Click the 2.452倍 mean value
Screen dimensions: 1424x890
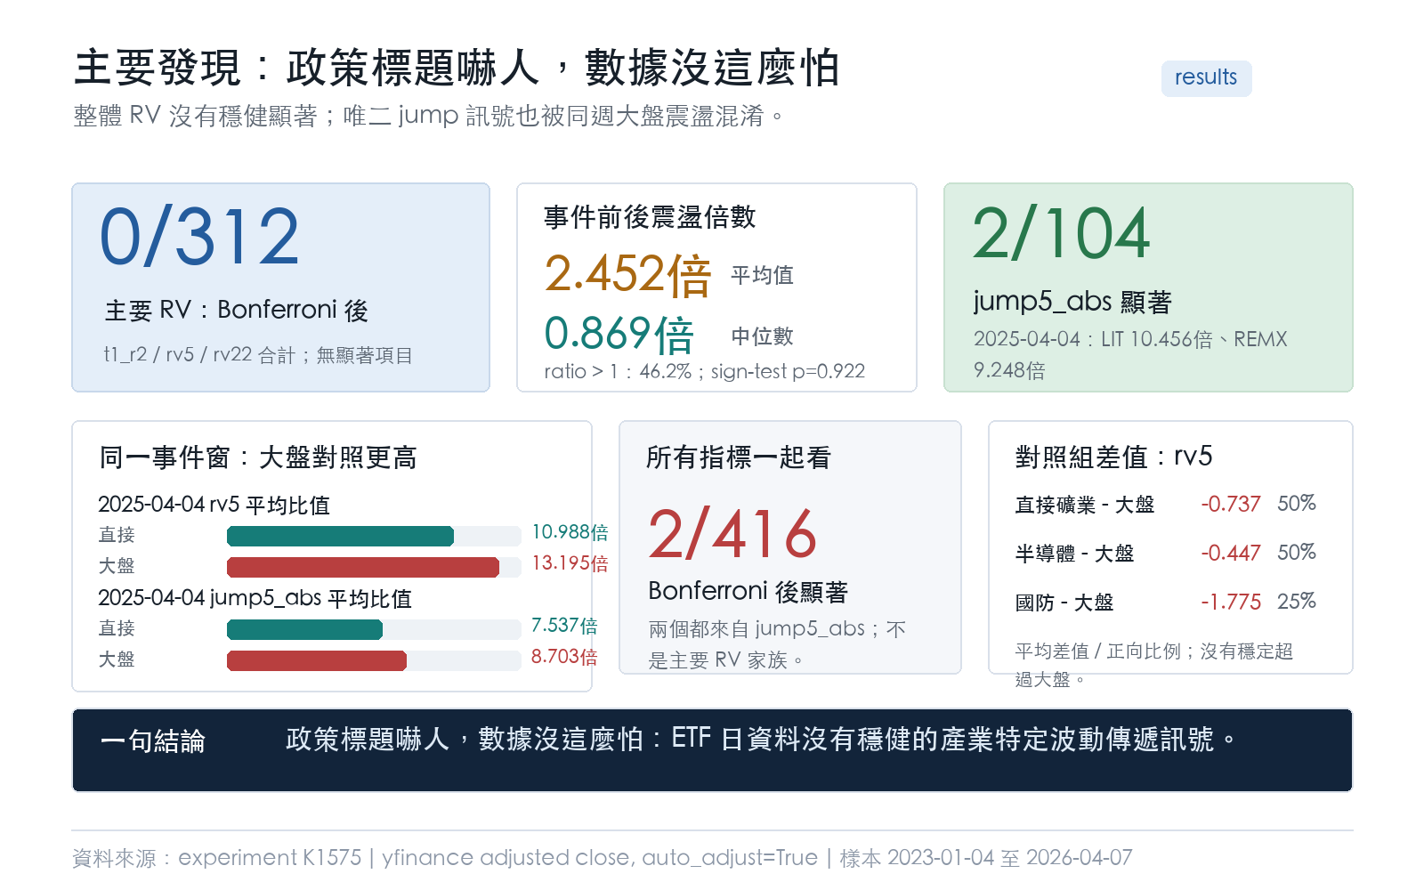pos(627,274)
